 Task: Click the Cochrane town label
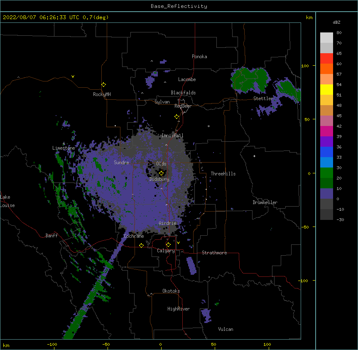click(134, 236)
